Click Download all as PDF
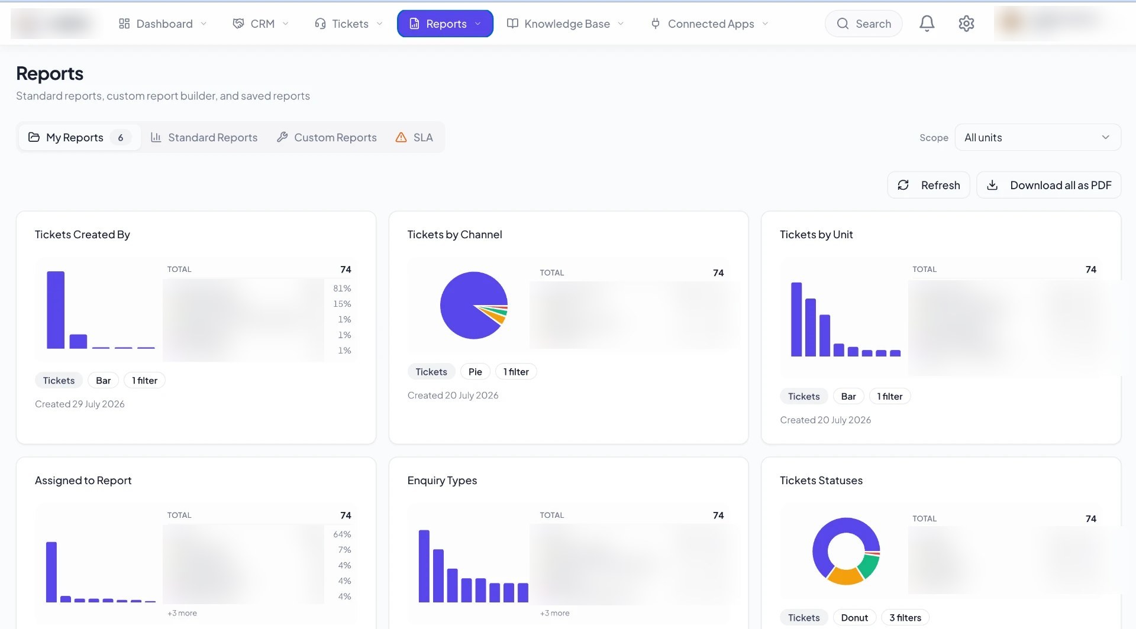The height and width of the screenshot is (629, 1136). click(1048, 185)
